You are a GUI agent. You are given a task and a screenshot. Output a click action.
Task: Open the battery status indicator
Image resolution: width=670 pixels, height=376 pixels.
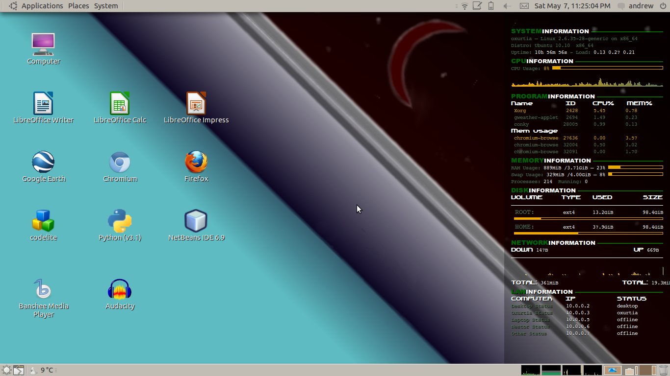[x=491, y=6]
